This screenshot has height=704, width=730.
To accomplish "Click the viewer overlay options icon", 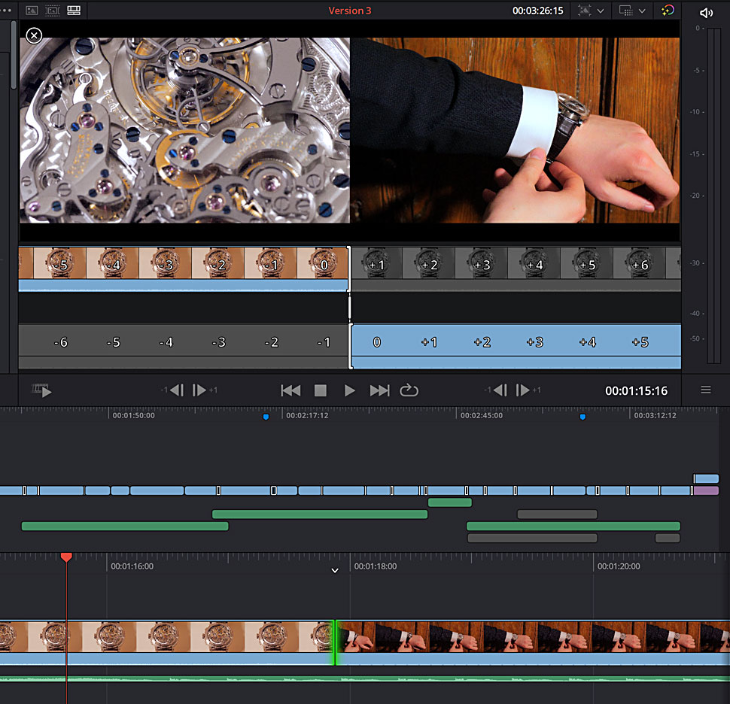I will (x=625, y=11).
